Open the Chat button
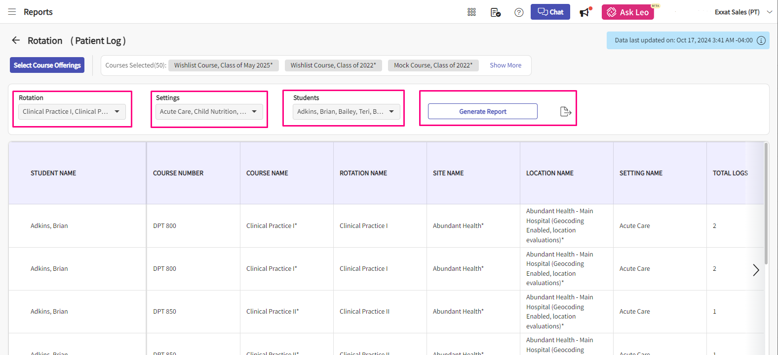The image size is (778, 355). tap(550, 12)
